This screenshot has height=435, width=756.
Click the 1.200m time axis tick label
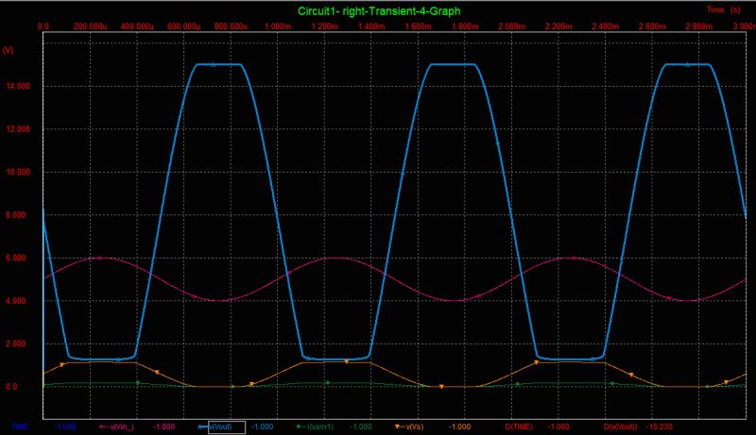click(x=324, y=26)
